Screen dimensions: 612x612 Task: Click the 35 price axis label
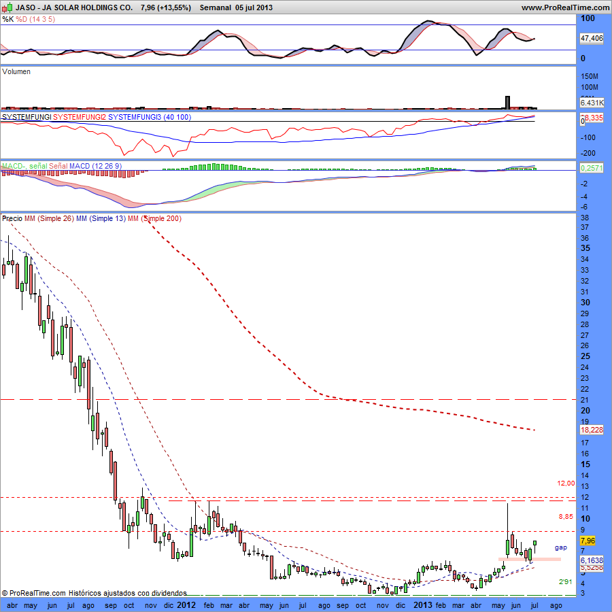pos(585,248)
